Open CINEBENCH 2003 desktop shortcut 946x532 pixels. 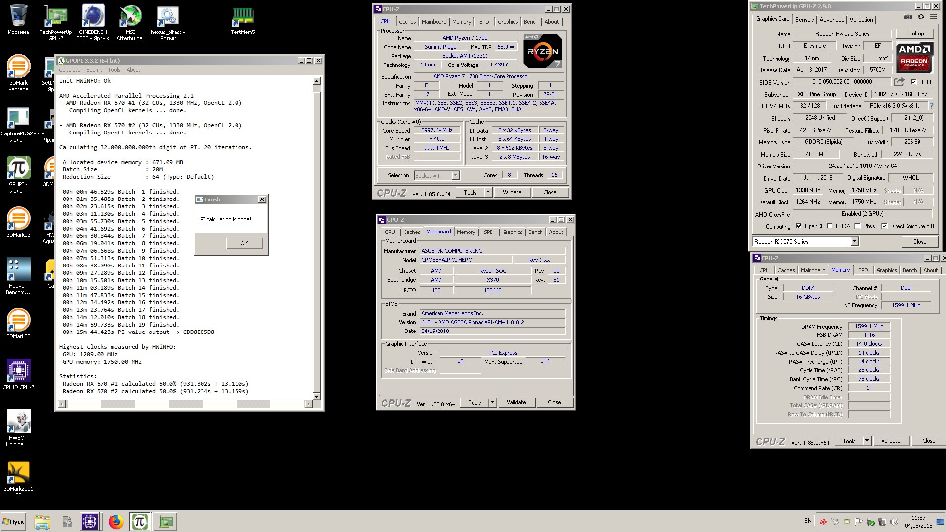[93, 23]
